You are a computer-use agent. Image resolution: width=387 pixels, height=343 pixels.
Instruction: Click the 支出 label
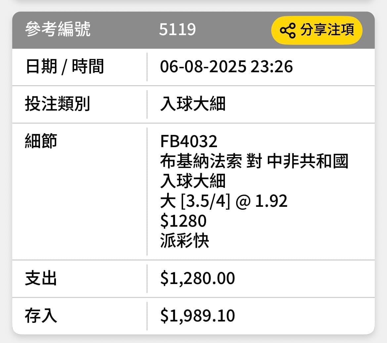click(41, 278)
